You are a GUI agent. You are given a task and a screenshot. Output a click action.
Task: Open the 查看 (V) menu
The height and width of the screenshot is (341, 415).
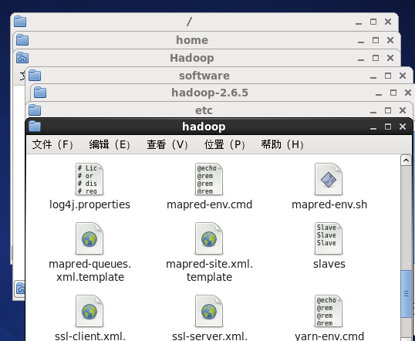(x=167, y=144)
